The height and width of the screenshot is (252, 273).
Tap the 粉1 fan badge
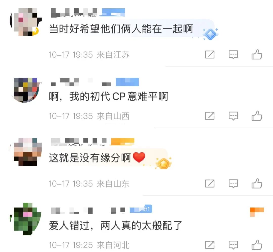point(141,209)
